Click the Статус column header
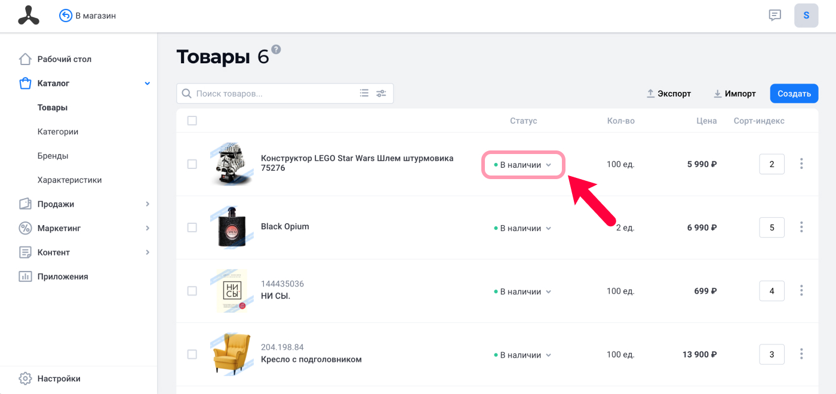The image size is (836, 394). click(x=524, y=121)
